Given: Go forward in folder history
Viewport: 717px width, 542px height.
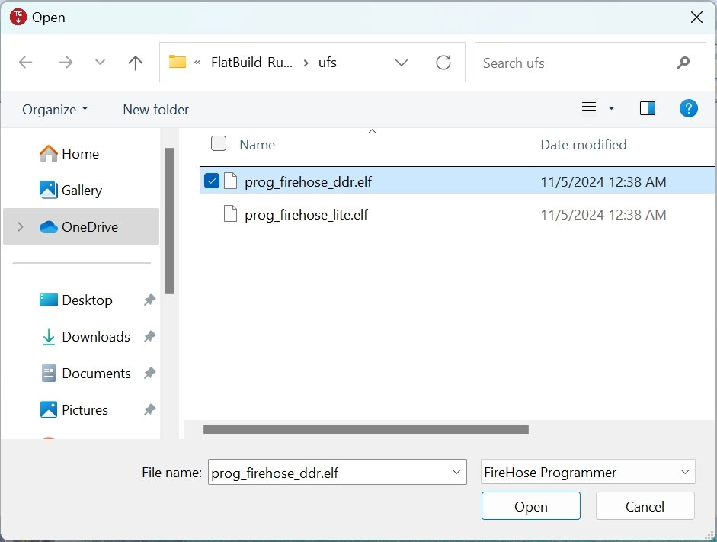Looking at the screenshot, I should [x=66, y=63].
